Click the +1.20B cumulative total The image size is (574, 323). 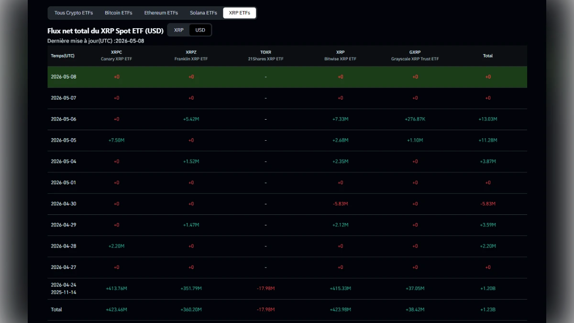coord(488,289)
